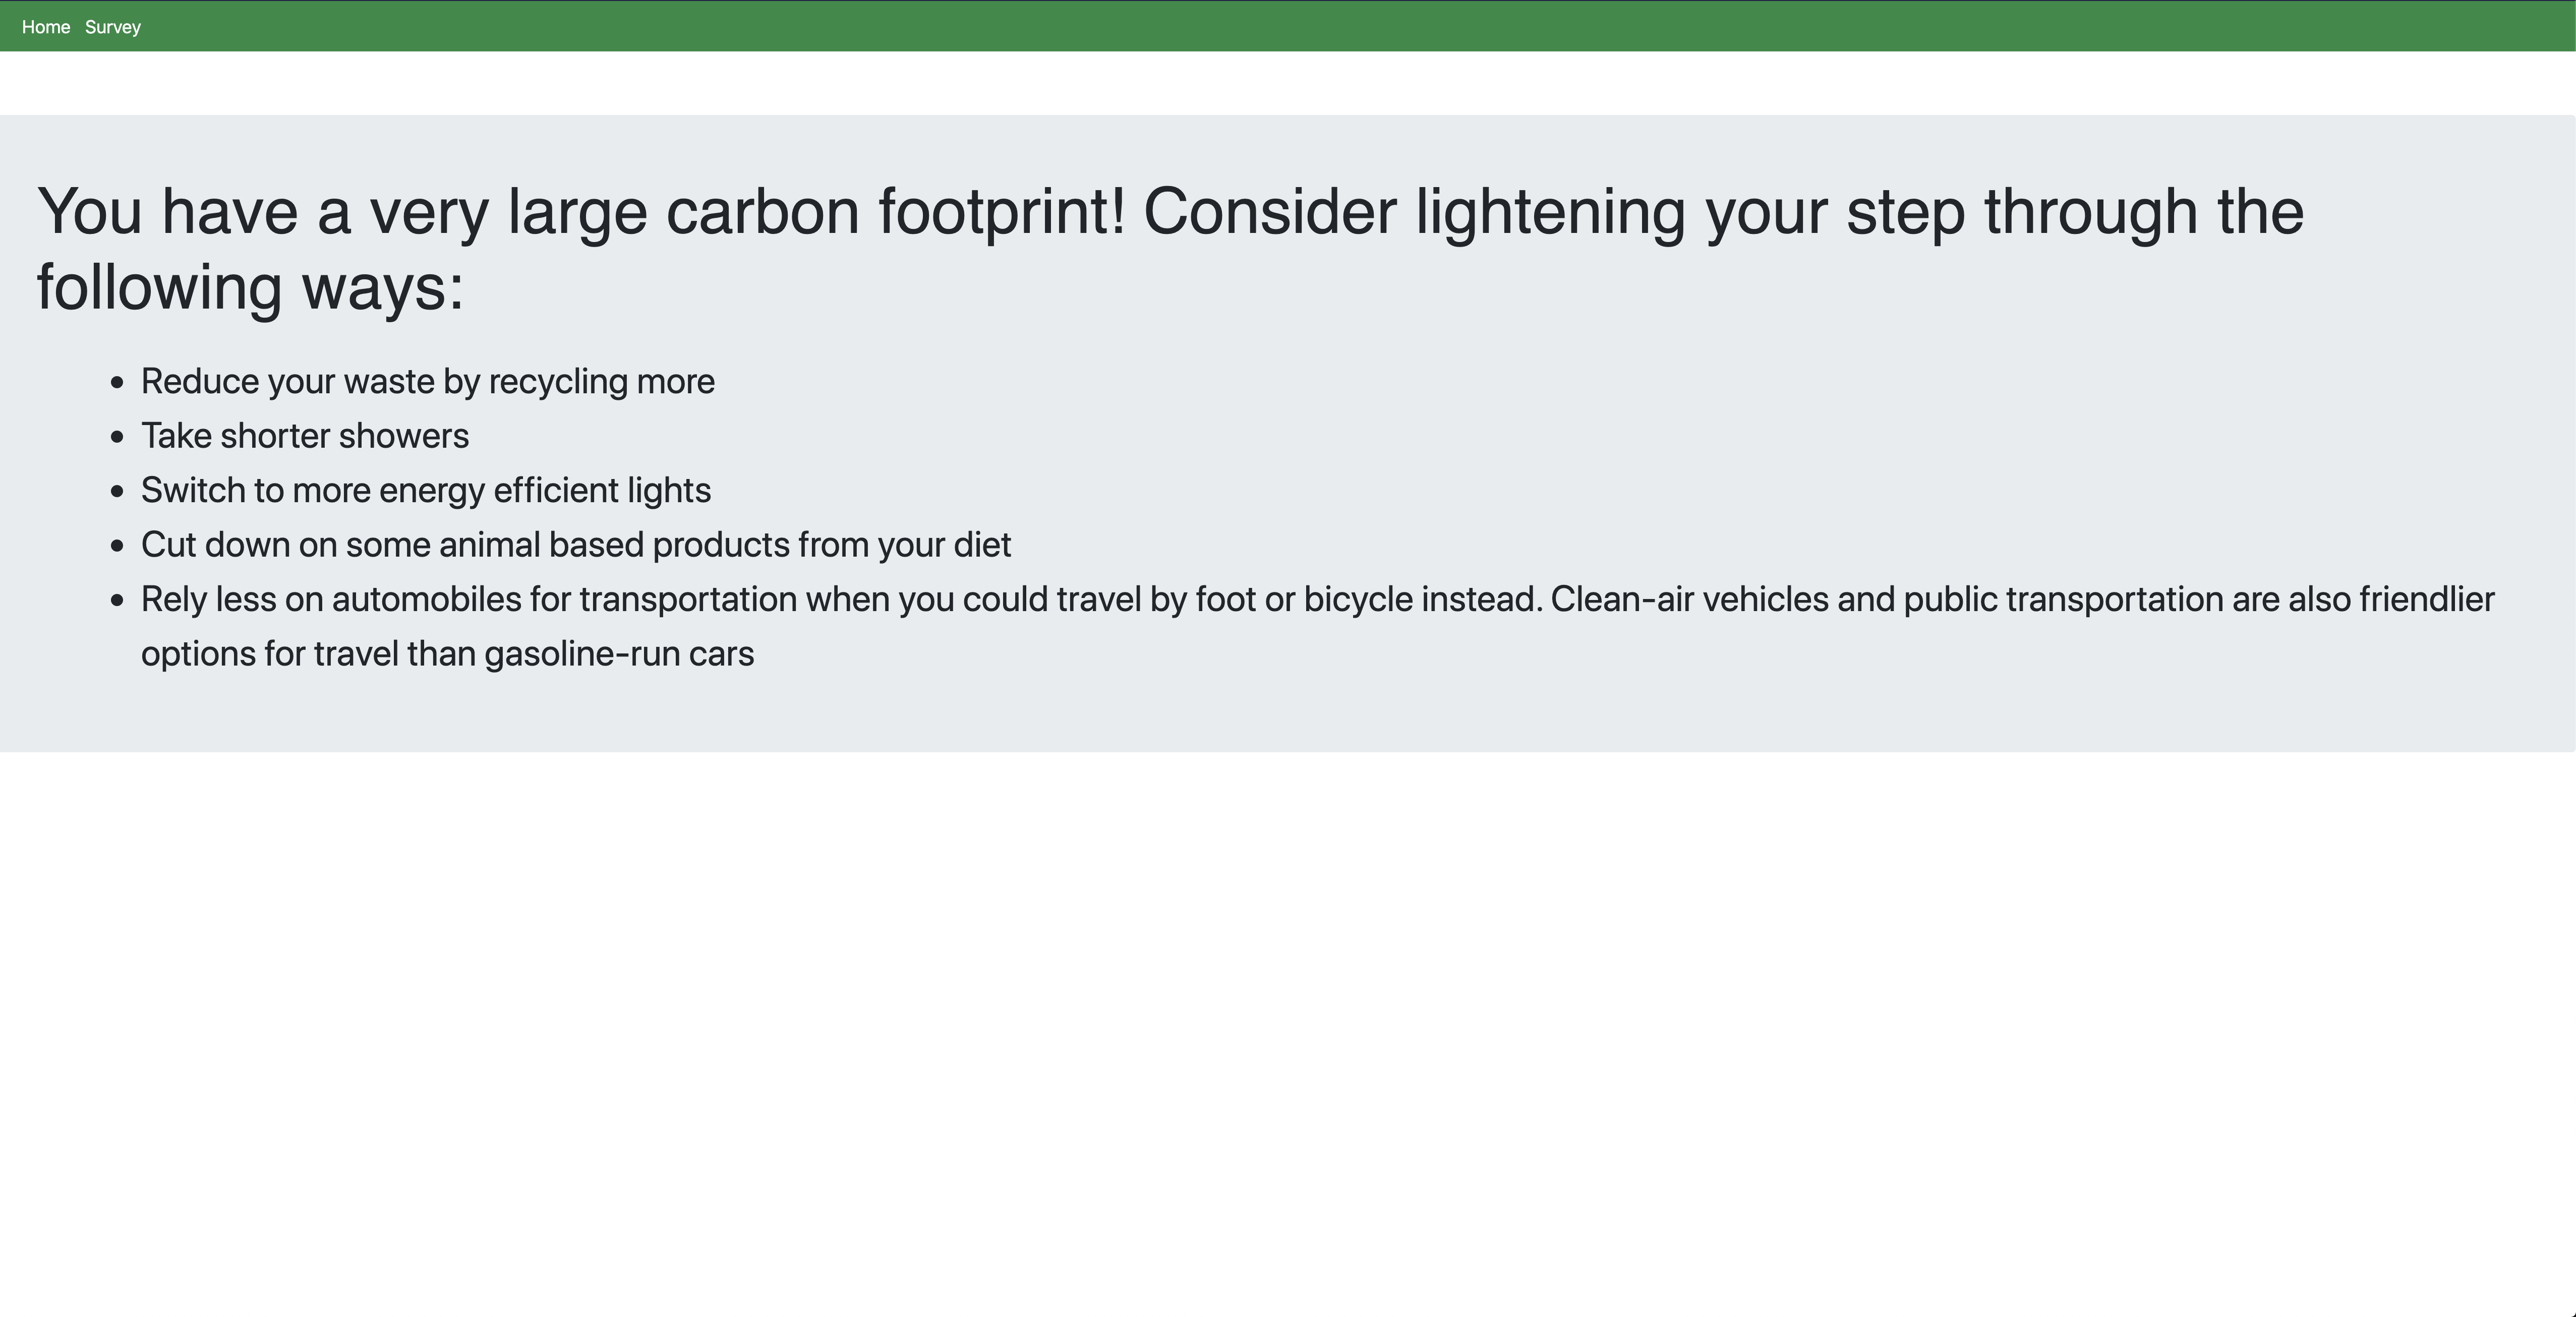Click bullet dot beside "Take shorter showers"

118,437
